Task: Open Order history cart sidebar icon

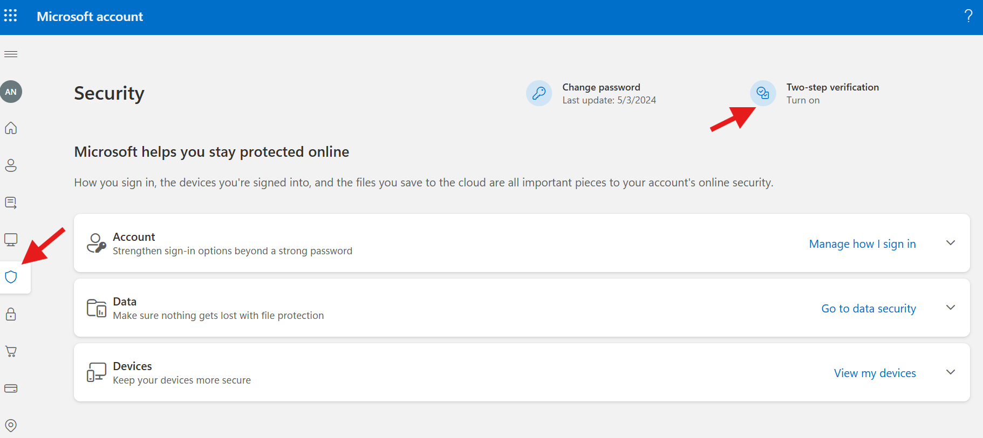Action: (11, 351)
